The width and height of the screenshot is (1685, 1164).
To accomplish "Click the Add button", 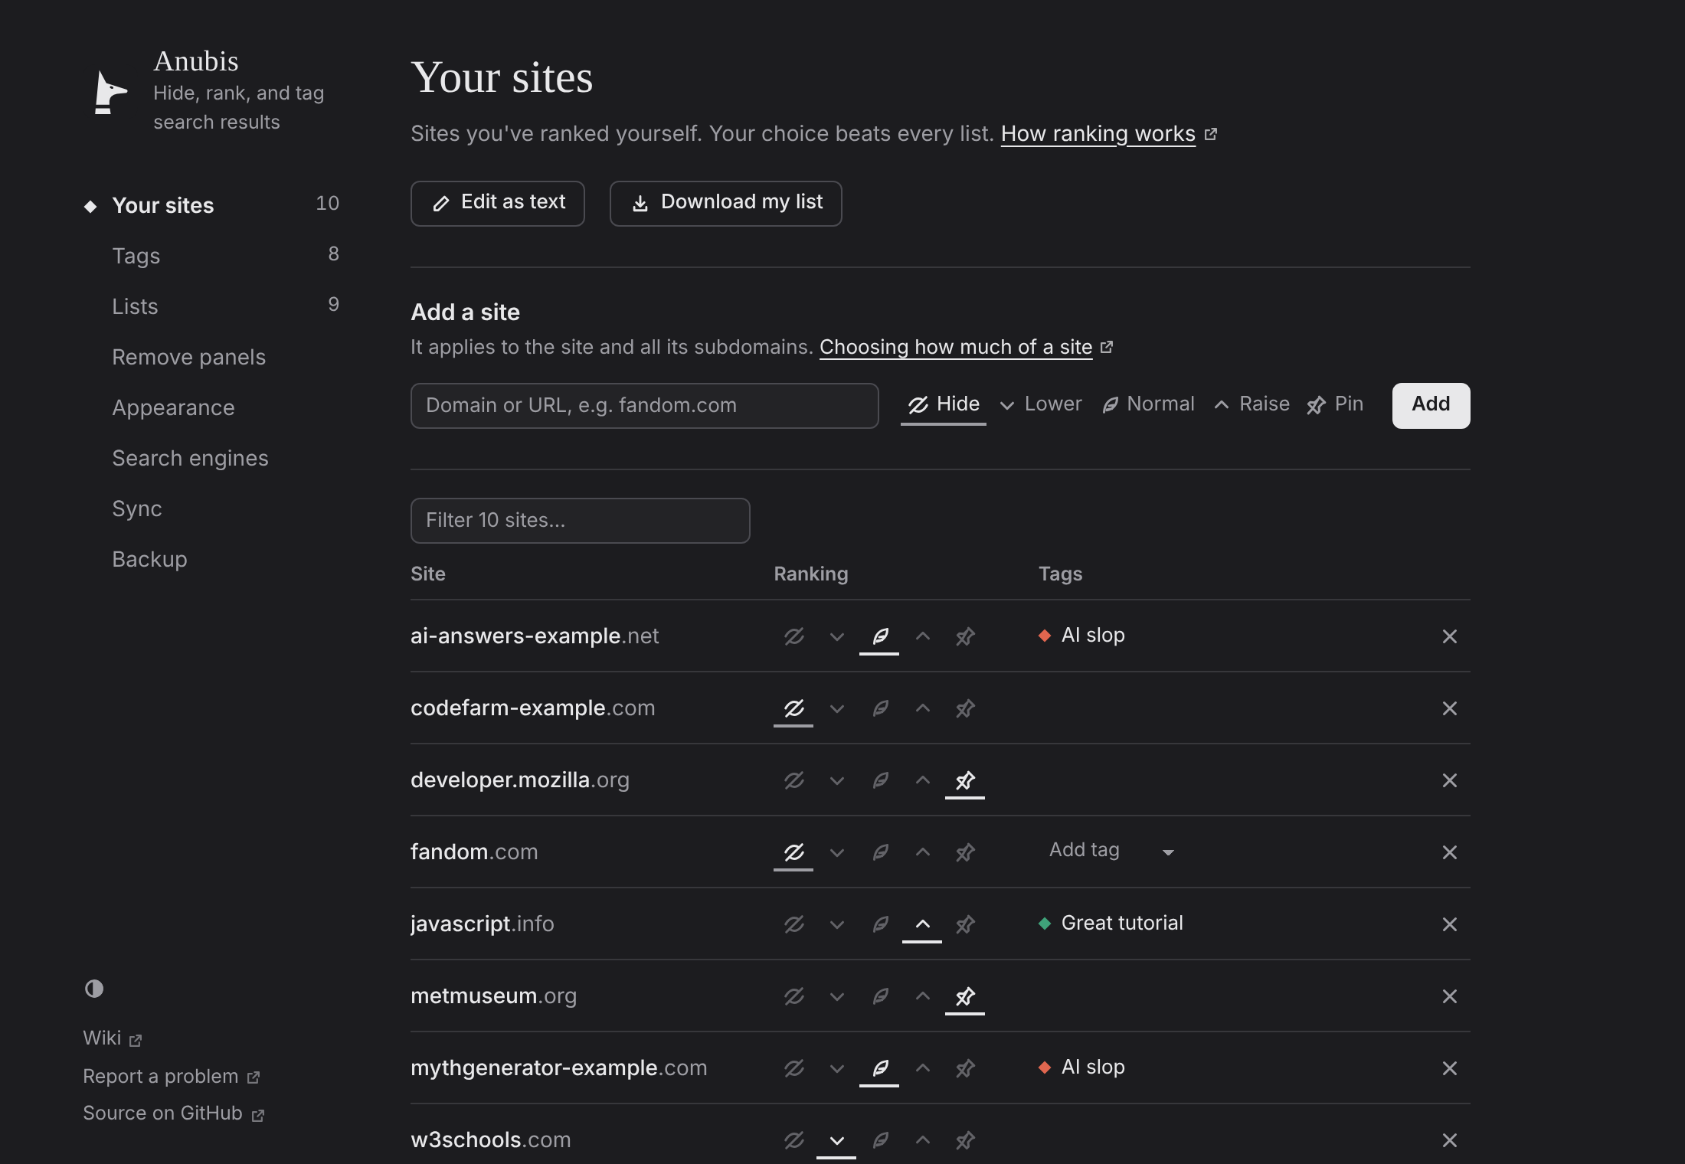I will point(1431,405).
